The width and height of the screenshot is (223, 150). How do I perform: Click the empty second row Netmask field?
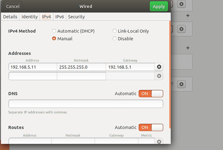(x=81, y=76)
